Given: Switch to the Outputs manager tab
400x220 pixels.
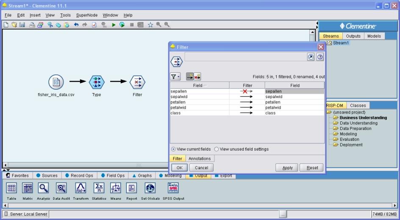Looking at the screenshot, I should [x=353, y=36].
